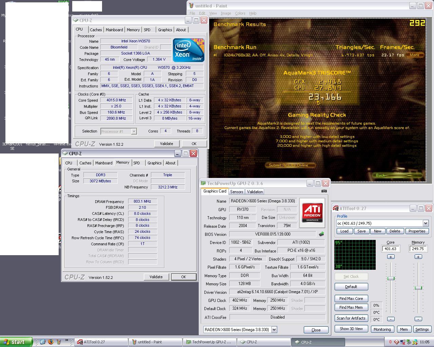
Task: Click Delete profile button in ATITool
Action: pyautogui.click(x=395, y=231)
